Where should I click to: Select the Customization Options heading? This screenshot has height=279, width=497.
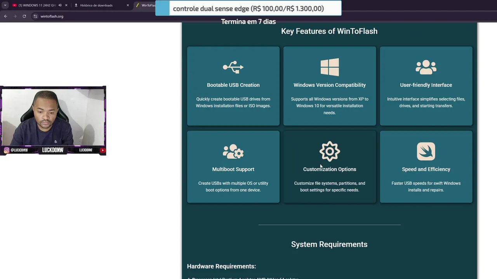coord(330,169)
